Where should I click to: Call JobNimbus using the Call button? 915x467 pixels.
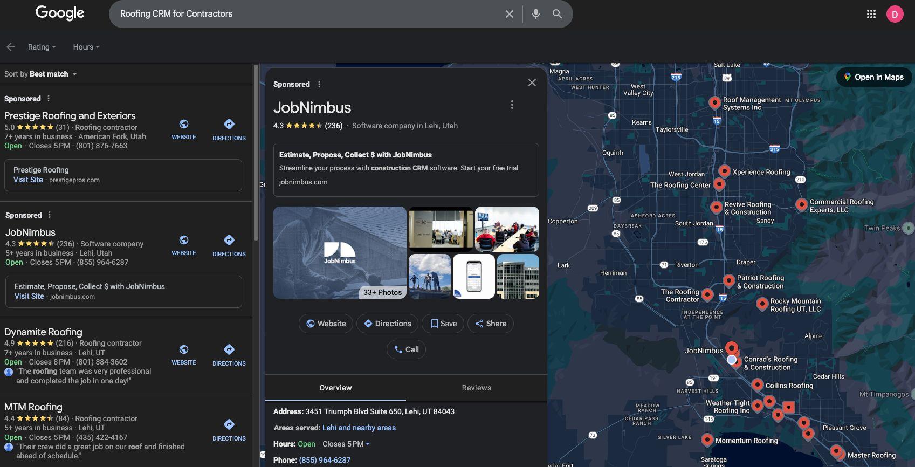tap(407, 349)
